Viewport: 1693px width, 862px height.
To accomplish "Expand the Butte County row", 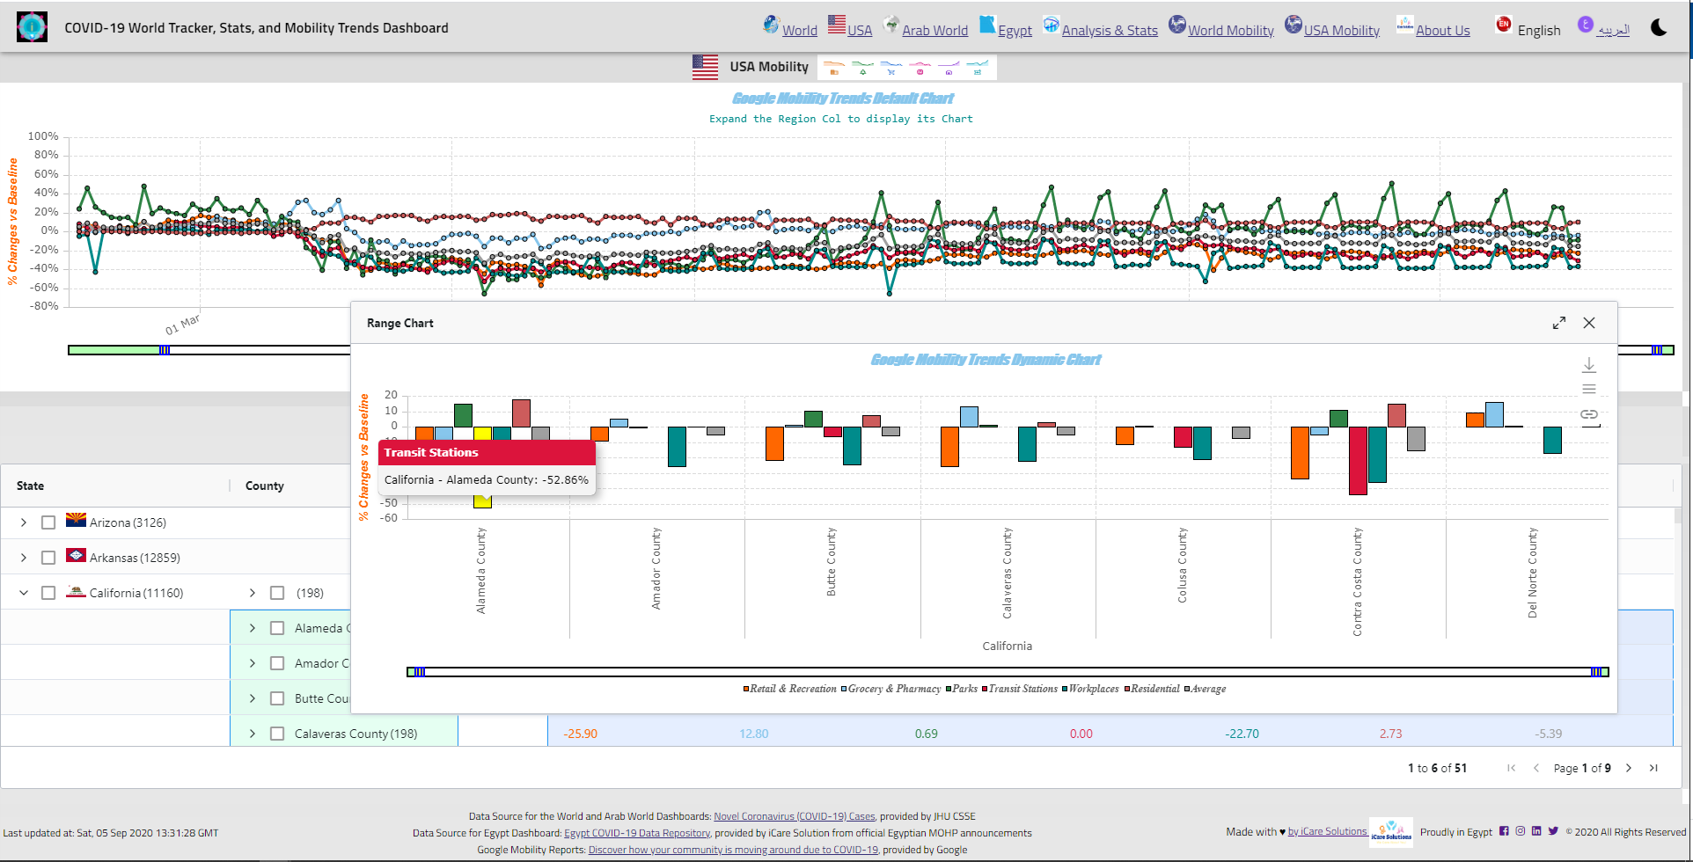I will 252,698.
